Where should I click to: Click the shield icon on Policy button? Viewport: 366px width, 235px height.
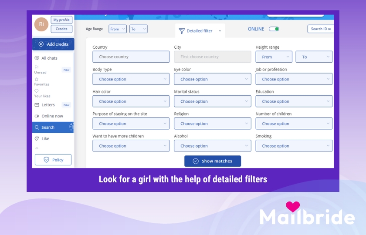tap(47, 160)
